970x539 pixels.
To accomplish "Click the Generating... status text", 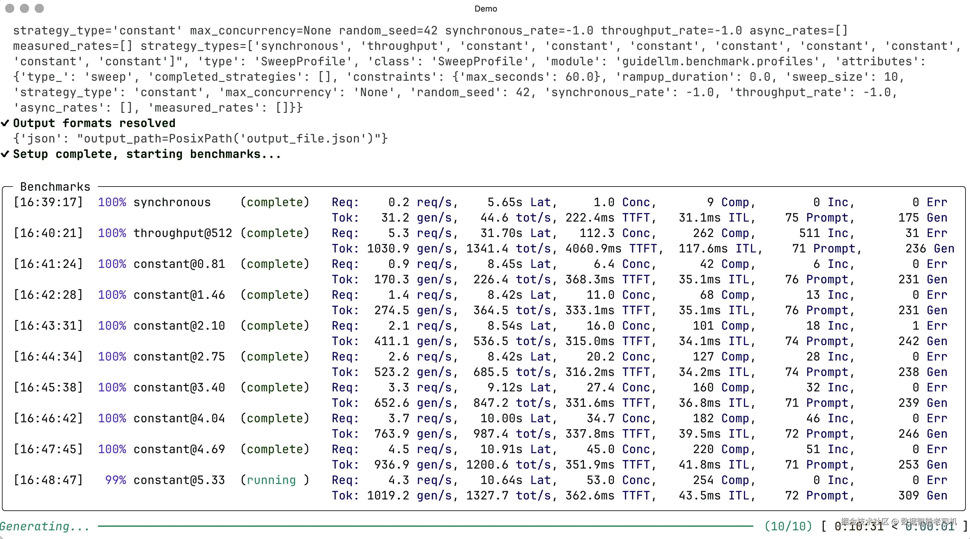I will click(44, 526).
